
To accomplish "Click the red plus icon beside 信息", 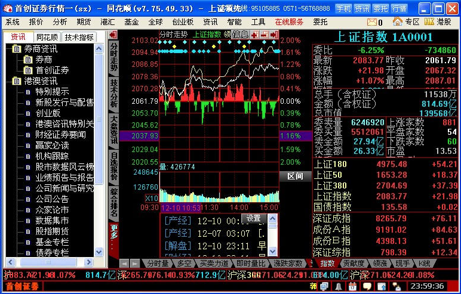I will click(255, 35).
